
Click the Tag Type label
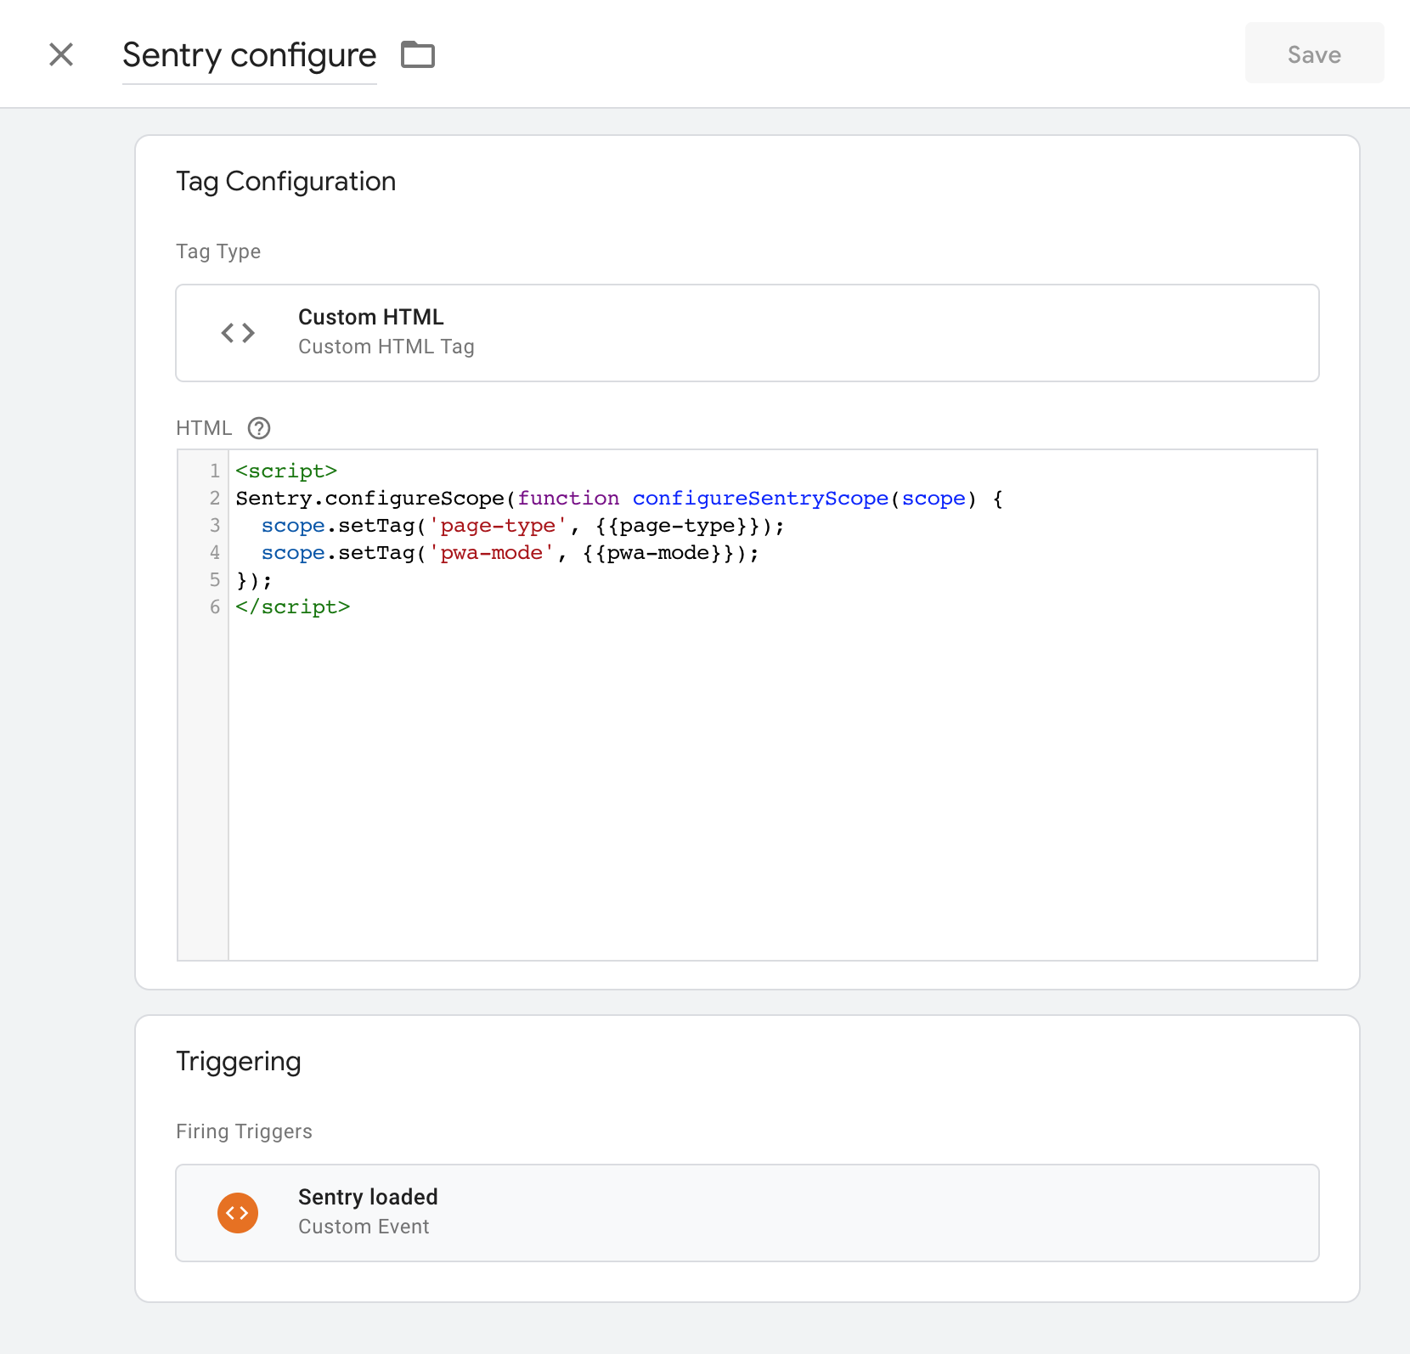point(218,251)
